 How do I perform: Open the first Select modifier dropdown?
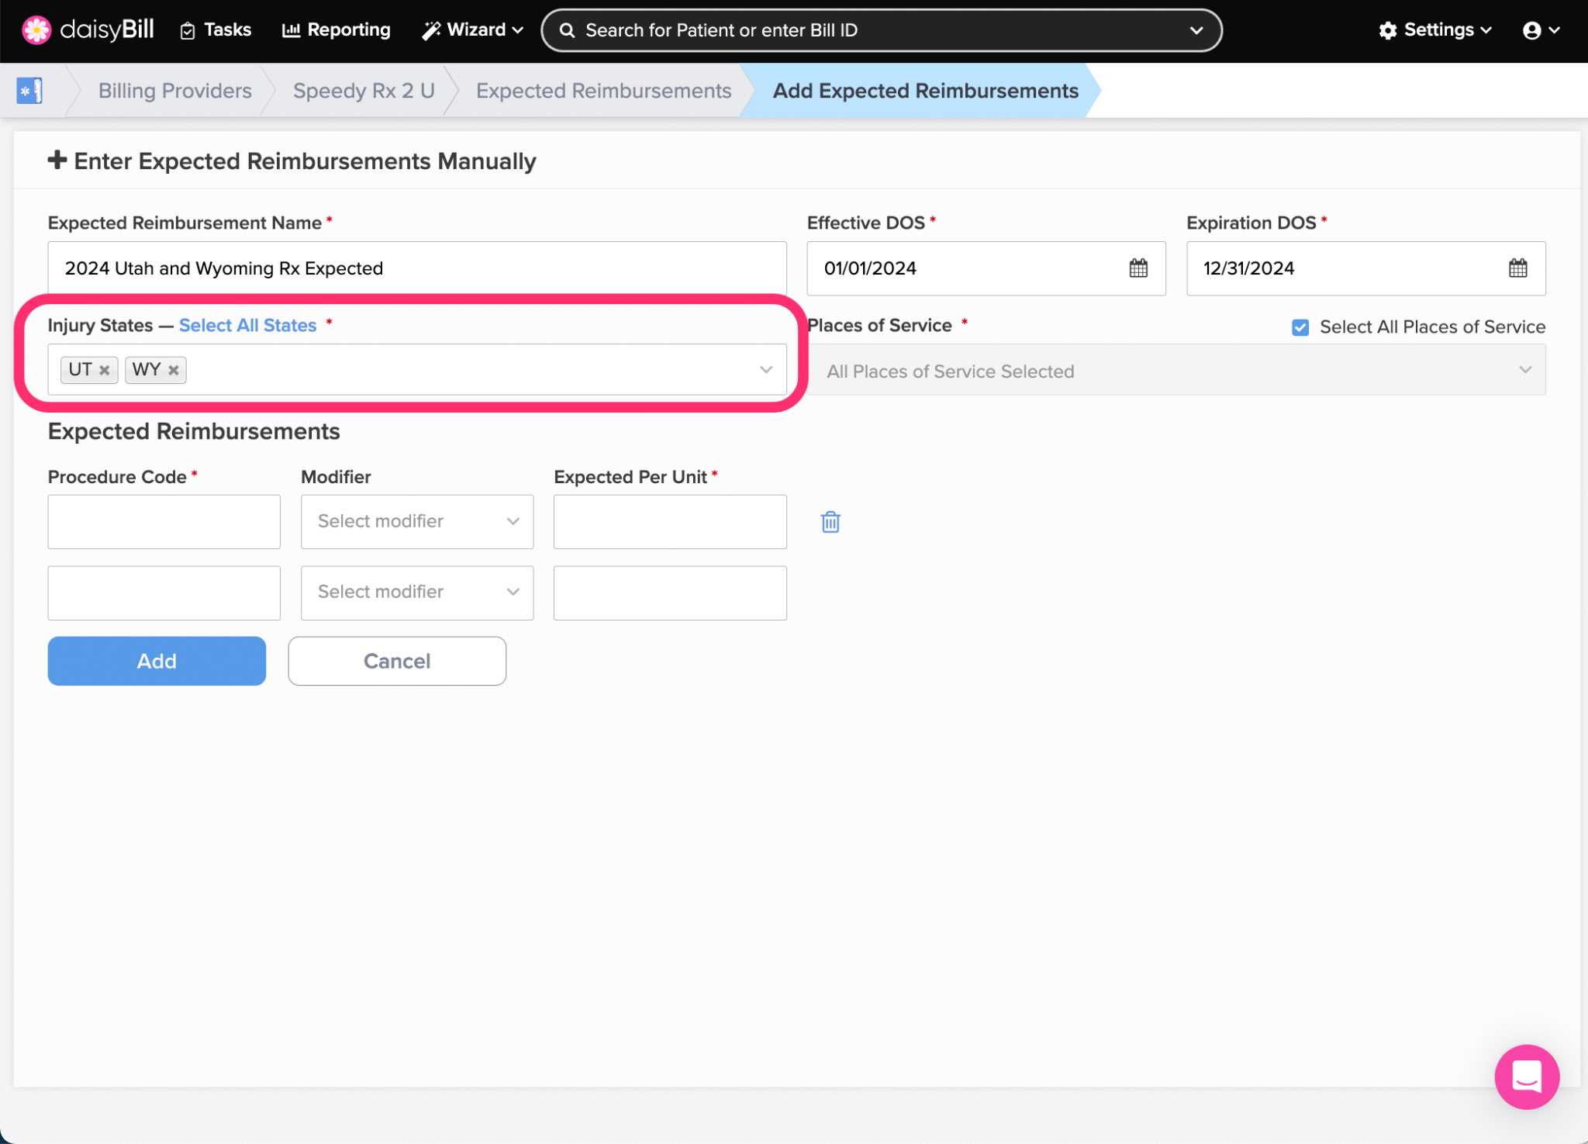[x=417, y=522]
